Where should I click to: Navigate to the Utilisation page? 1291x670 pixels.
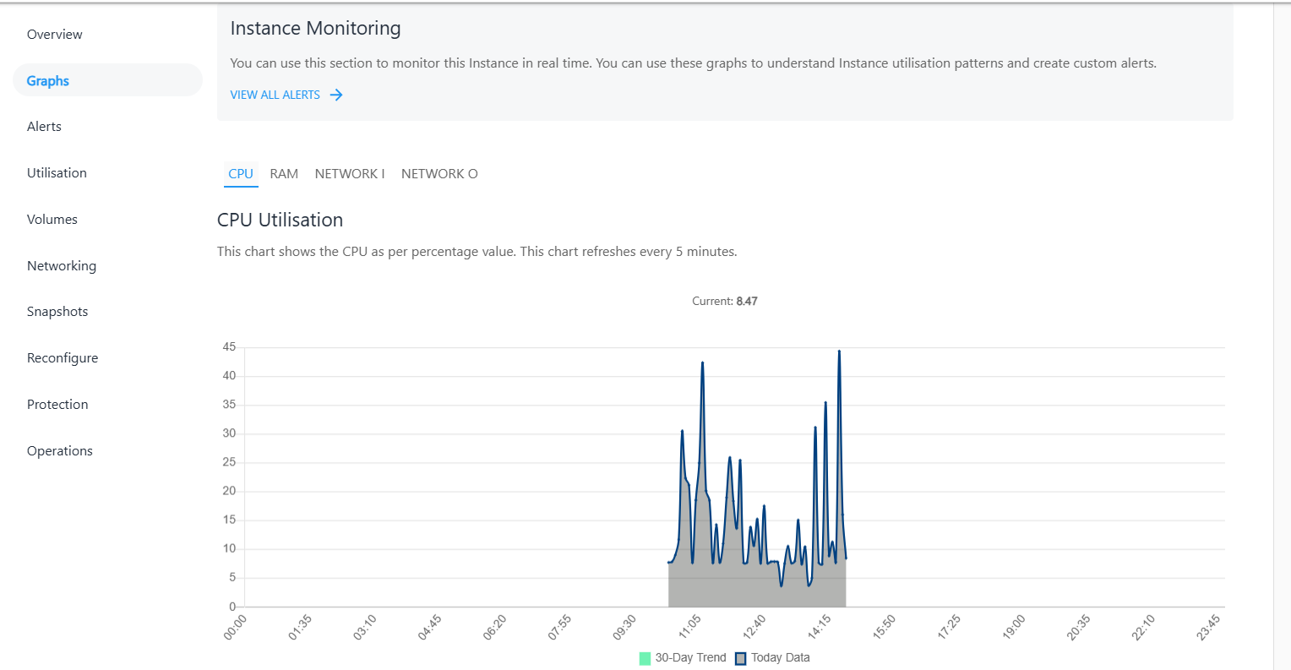(x=57, y=172)
